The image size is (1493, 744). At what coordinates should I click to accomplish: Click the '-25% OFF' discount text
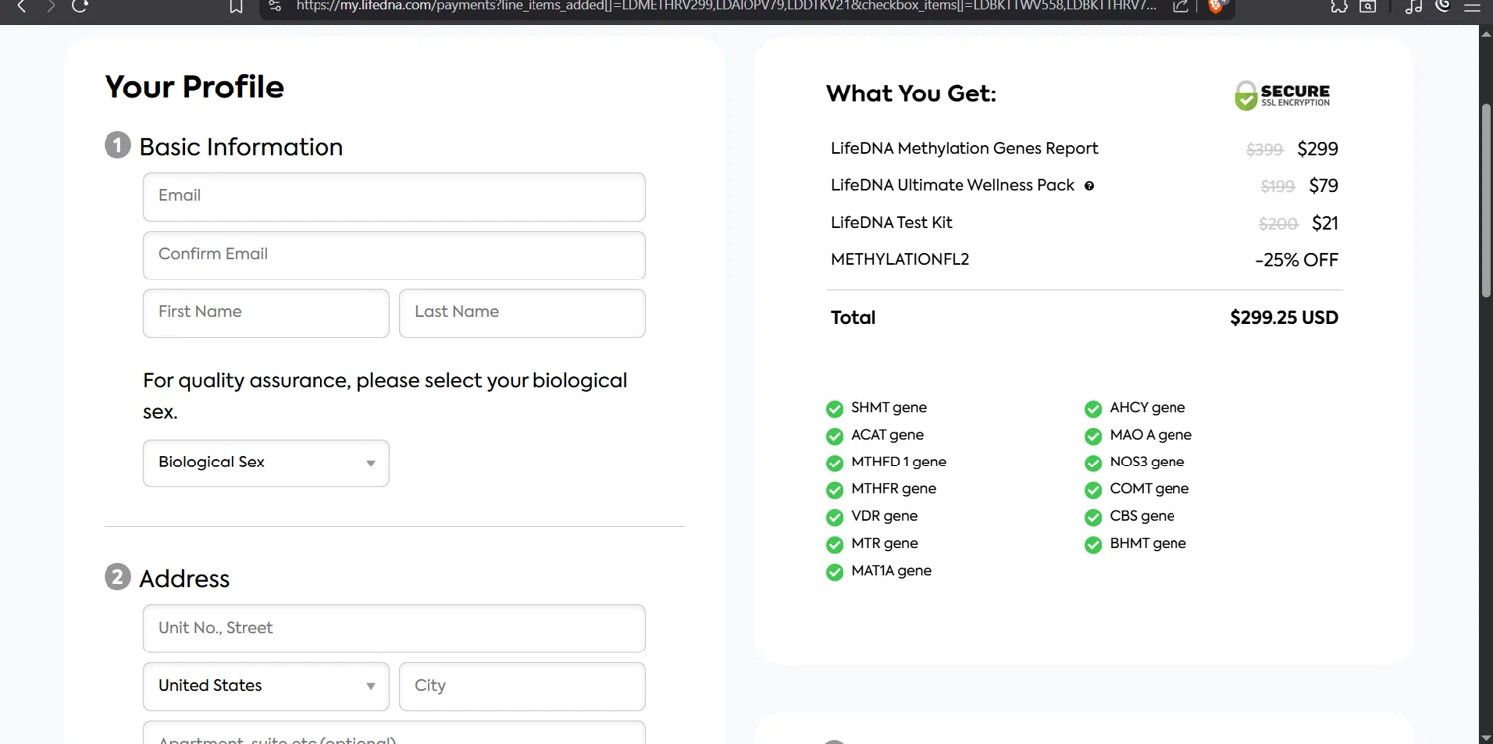coord(1296,261)
